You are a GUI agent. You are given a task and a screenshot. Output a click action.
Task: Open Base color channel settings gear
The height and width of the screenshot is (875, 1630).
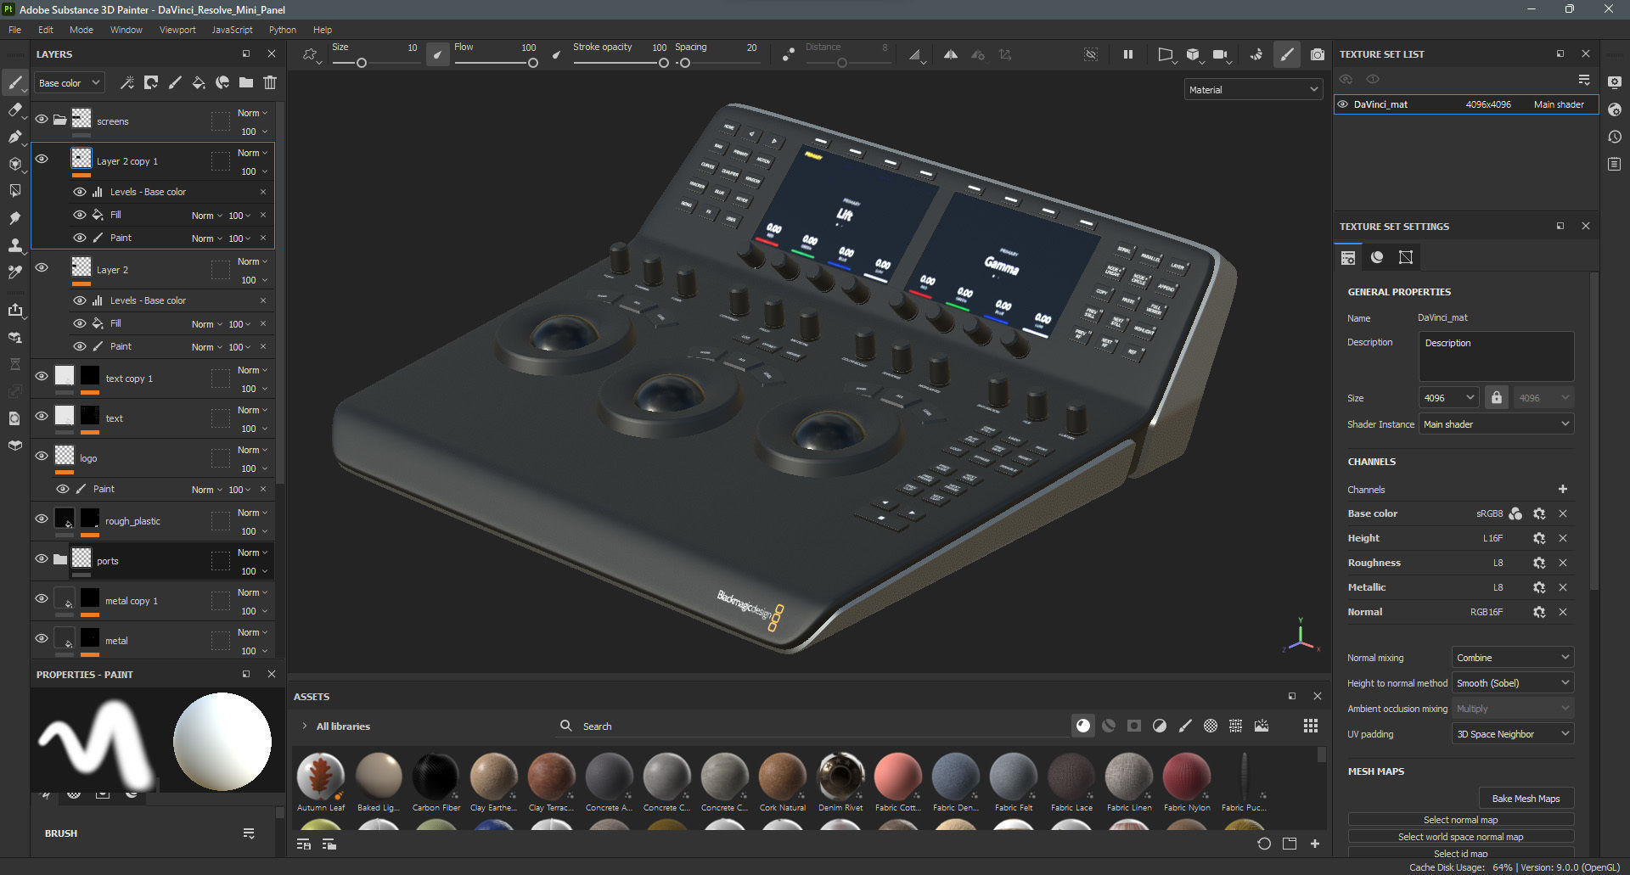(x=1539, y=513)
